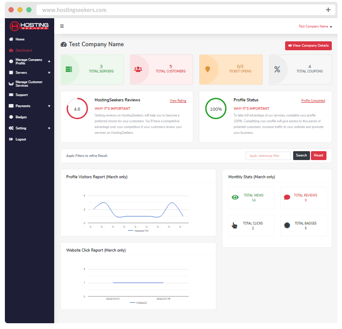
Task: Click the green server icon in Total Servers card
Action: point(69,69)
